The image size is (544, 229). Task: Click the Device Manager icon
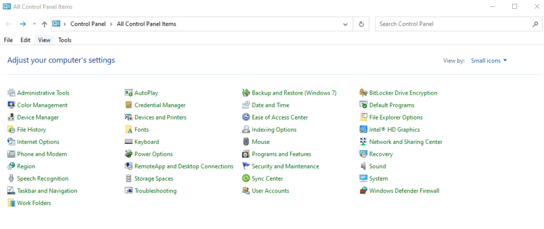click(12, 117)
